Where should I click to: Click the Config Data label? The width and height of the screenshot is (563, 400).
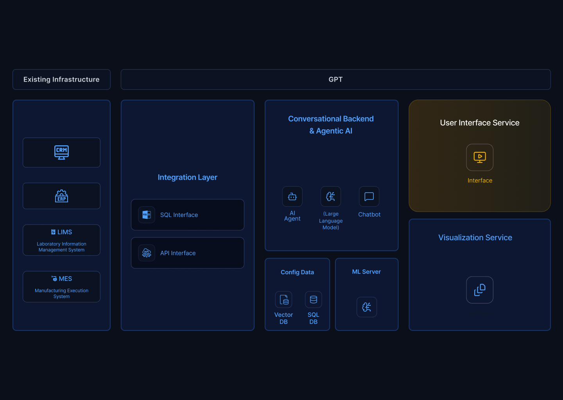[298, 272]
